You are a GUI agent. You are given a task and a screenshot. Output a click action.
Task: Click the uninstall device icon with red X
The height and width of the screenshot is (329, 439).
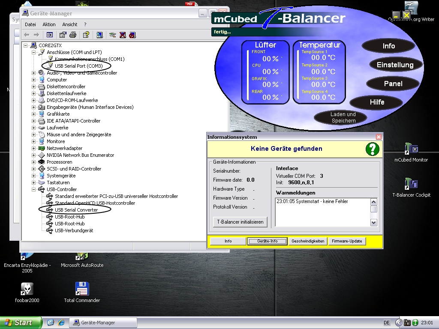coord(123,35)
